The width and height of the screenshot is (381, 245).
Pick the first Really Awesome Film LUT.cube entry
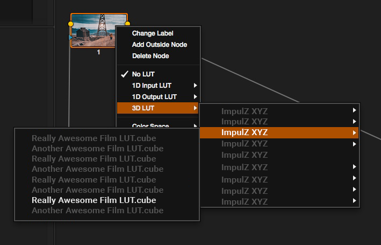pyautogui.click(x=94, y=138)
